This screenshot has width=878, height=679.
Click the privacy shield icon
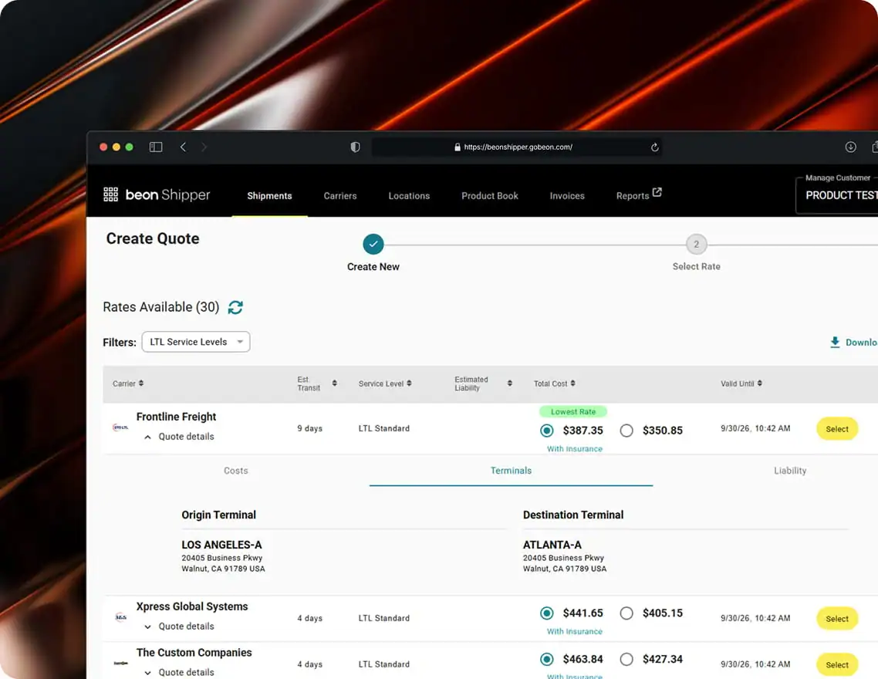pos(355,147)
